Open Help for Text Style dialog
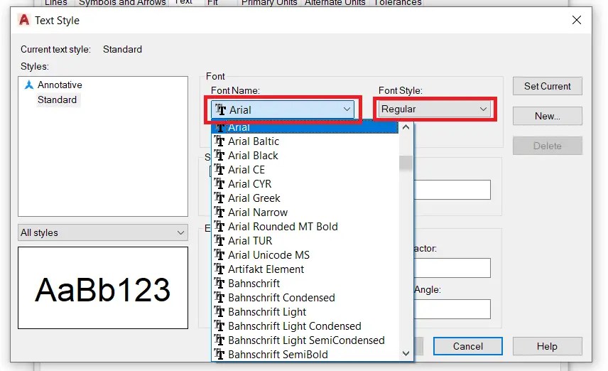This screenshot has width=608, height=371. pos(547,346)
